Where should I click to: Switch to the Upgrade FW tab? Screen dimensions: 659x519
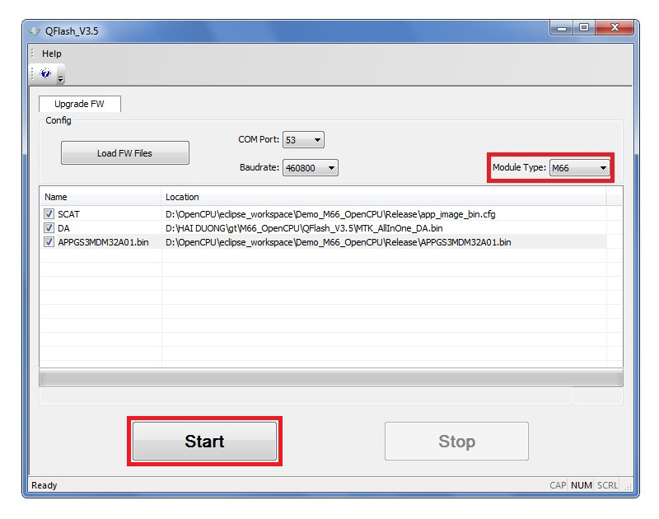[x=79, y=104]
